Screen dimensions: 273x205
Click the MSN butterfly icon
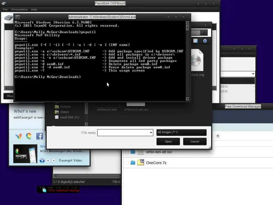tap(18, 136)
